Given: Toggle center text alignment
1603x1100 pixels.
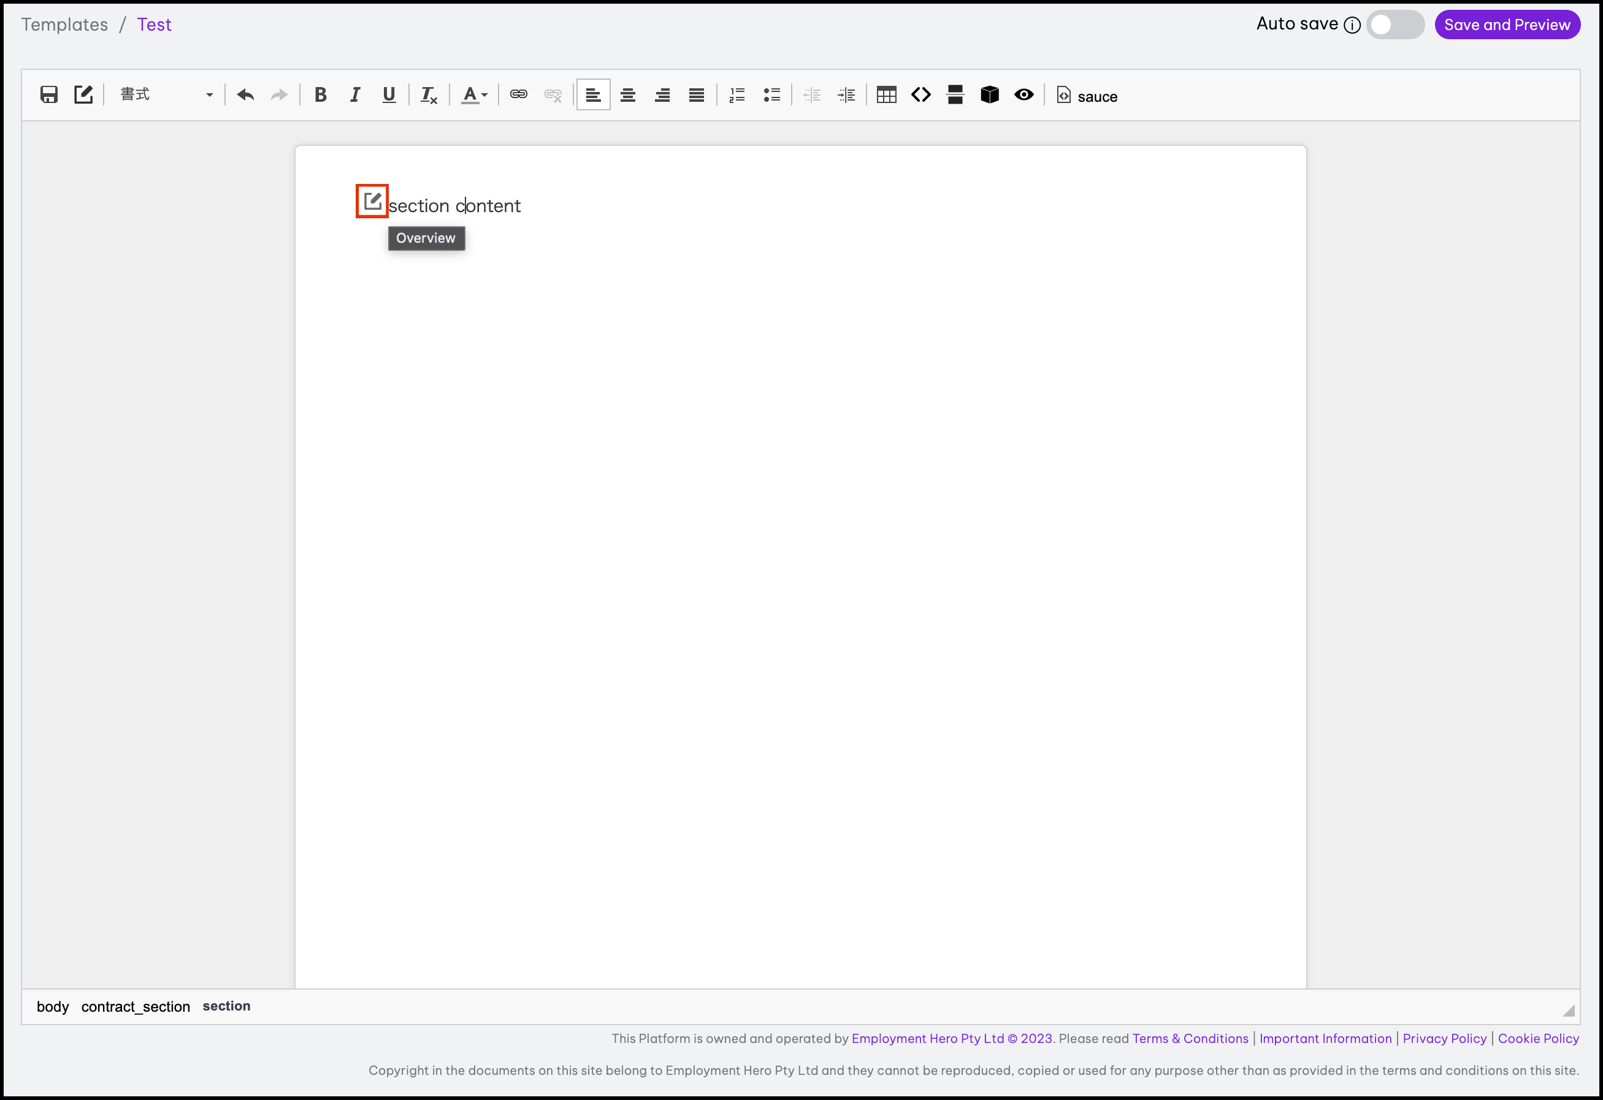Looking at the screenshot, I should [628, 94].
